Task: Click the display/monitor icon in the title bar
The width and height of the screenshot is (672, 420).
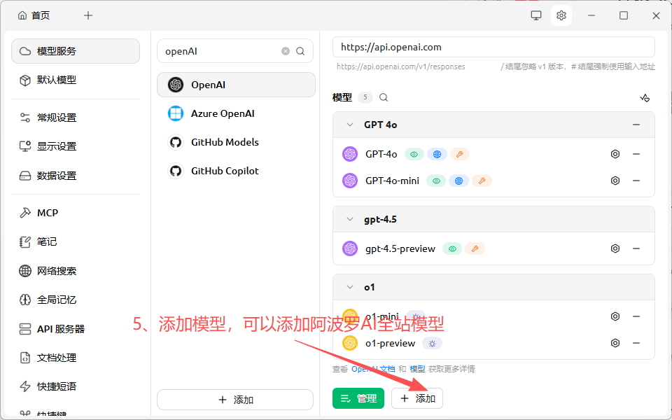Action: pyautogui.click(x=535, y=15)
